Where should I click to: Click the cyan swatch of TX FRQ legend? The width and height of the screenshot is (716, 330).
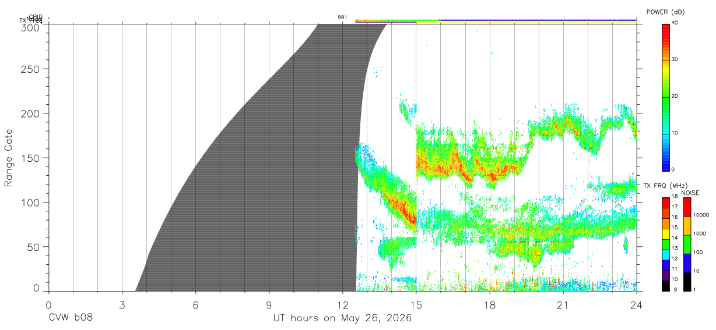pos(665,255)
